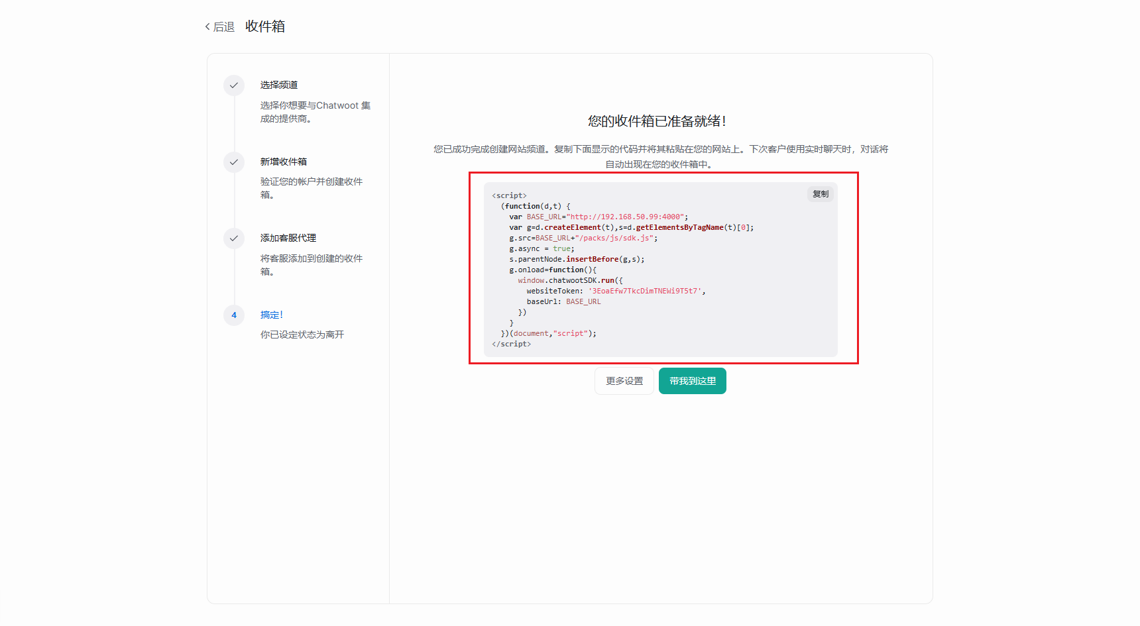The image size is (1140, 626).
Task: Click the opening <script> tag line
Action: (509, 195)
